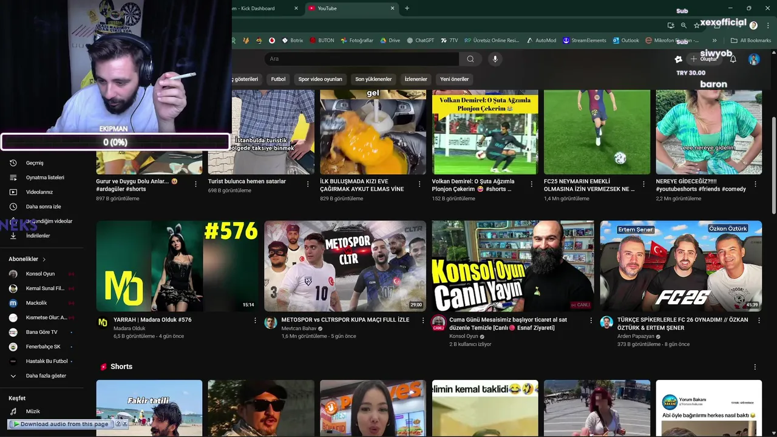777x437 pixels.
Task: Open the Fotoğraflar bookmark
Action: [x=357, y=41]
